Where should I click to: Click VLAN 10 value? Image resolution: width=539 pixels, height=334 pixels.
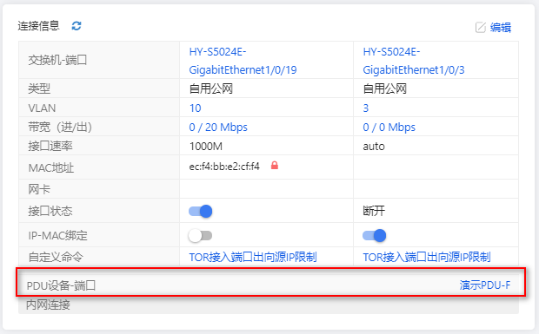click(x=196, y=108)
